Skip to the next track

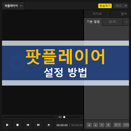(x=38, y=125)
